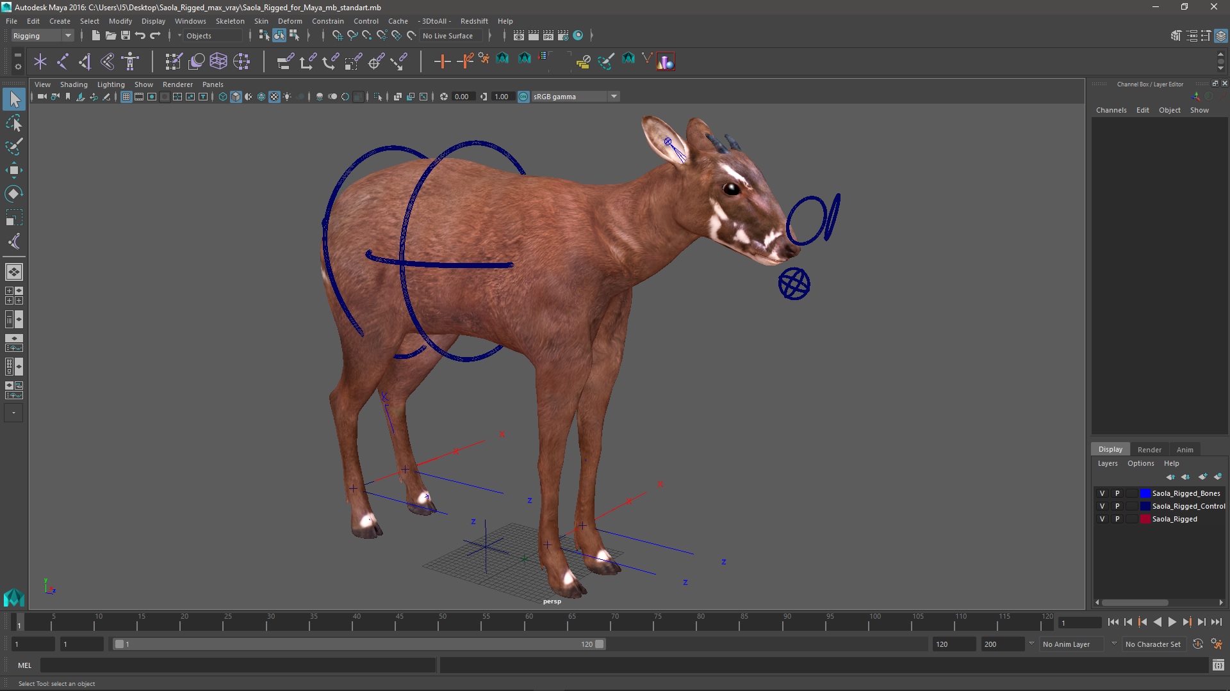This screenshot has height=691, width=1230.
Task: Go to end of playback range
Action: click(1217, 622)
